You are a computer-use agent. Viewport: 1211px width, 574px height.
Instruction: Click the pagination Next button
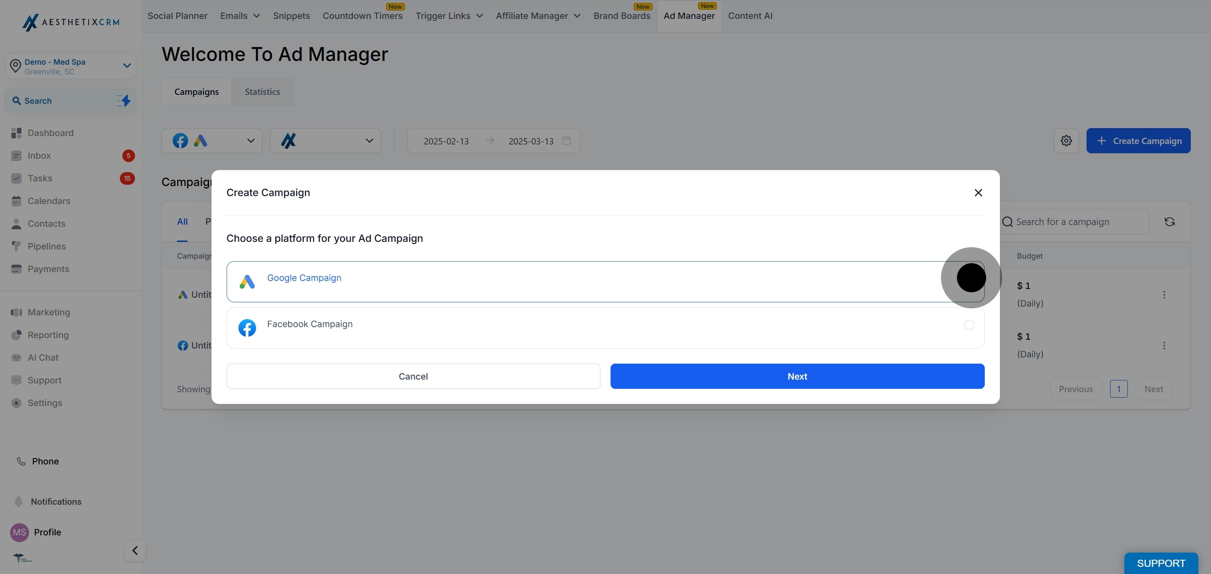1154,388
